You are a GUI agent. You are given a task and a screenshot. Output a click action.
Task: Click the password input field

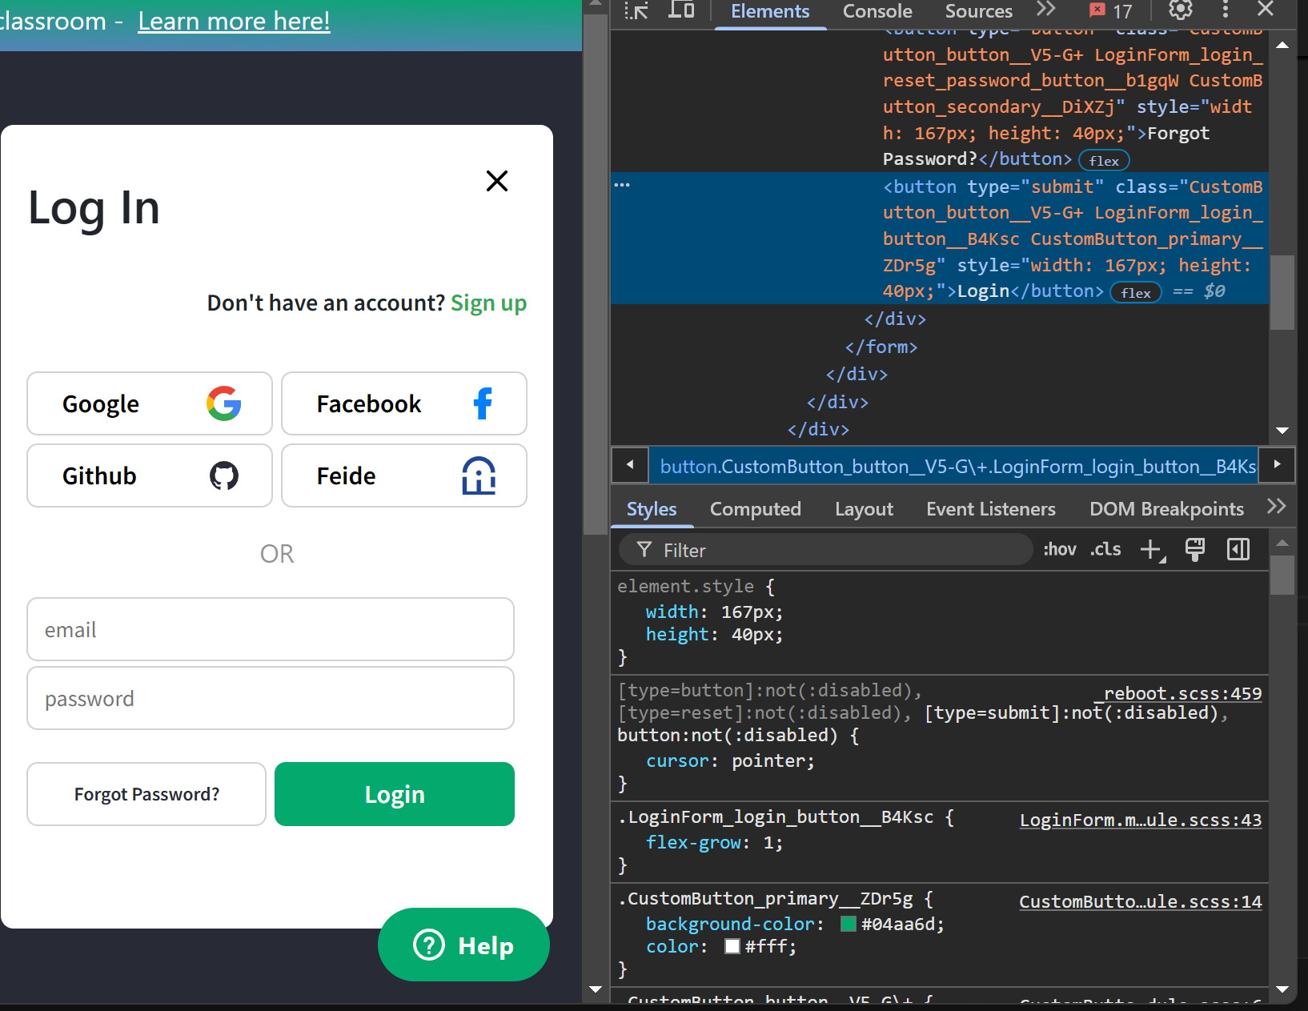pos(271,698)
